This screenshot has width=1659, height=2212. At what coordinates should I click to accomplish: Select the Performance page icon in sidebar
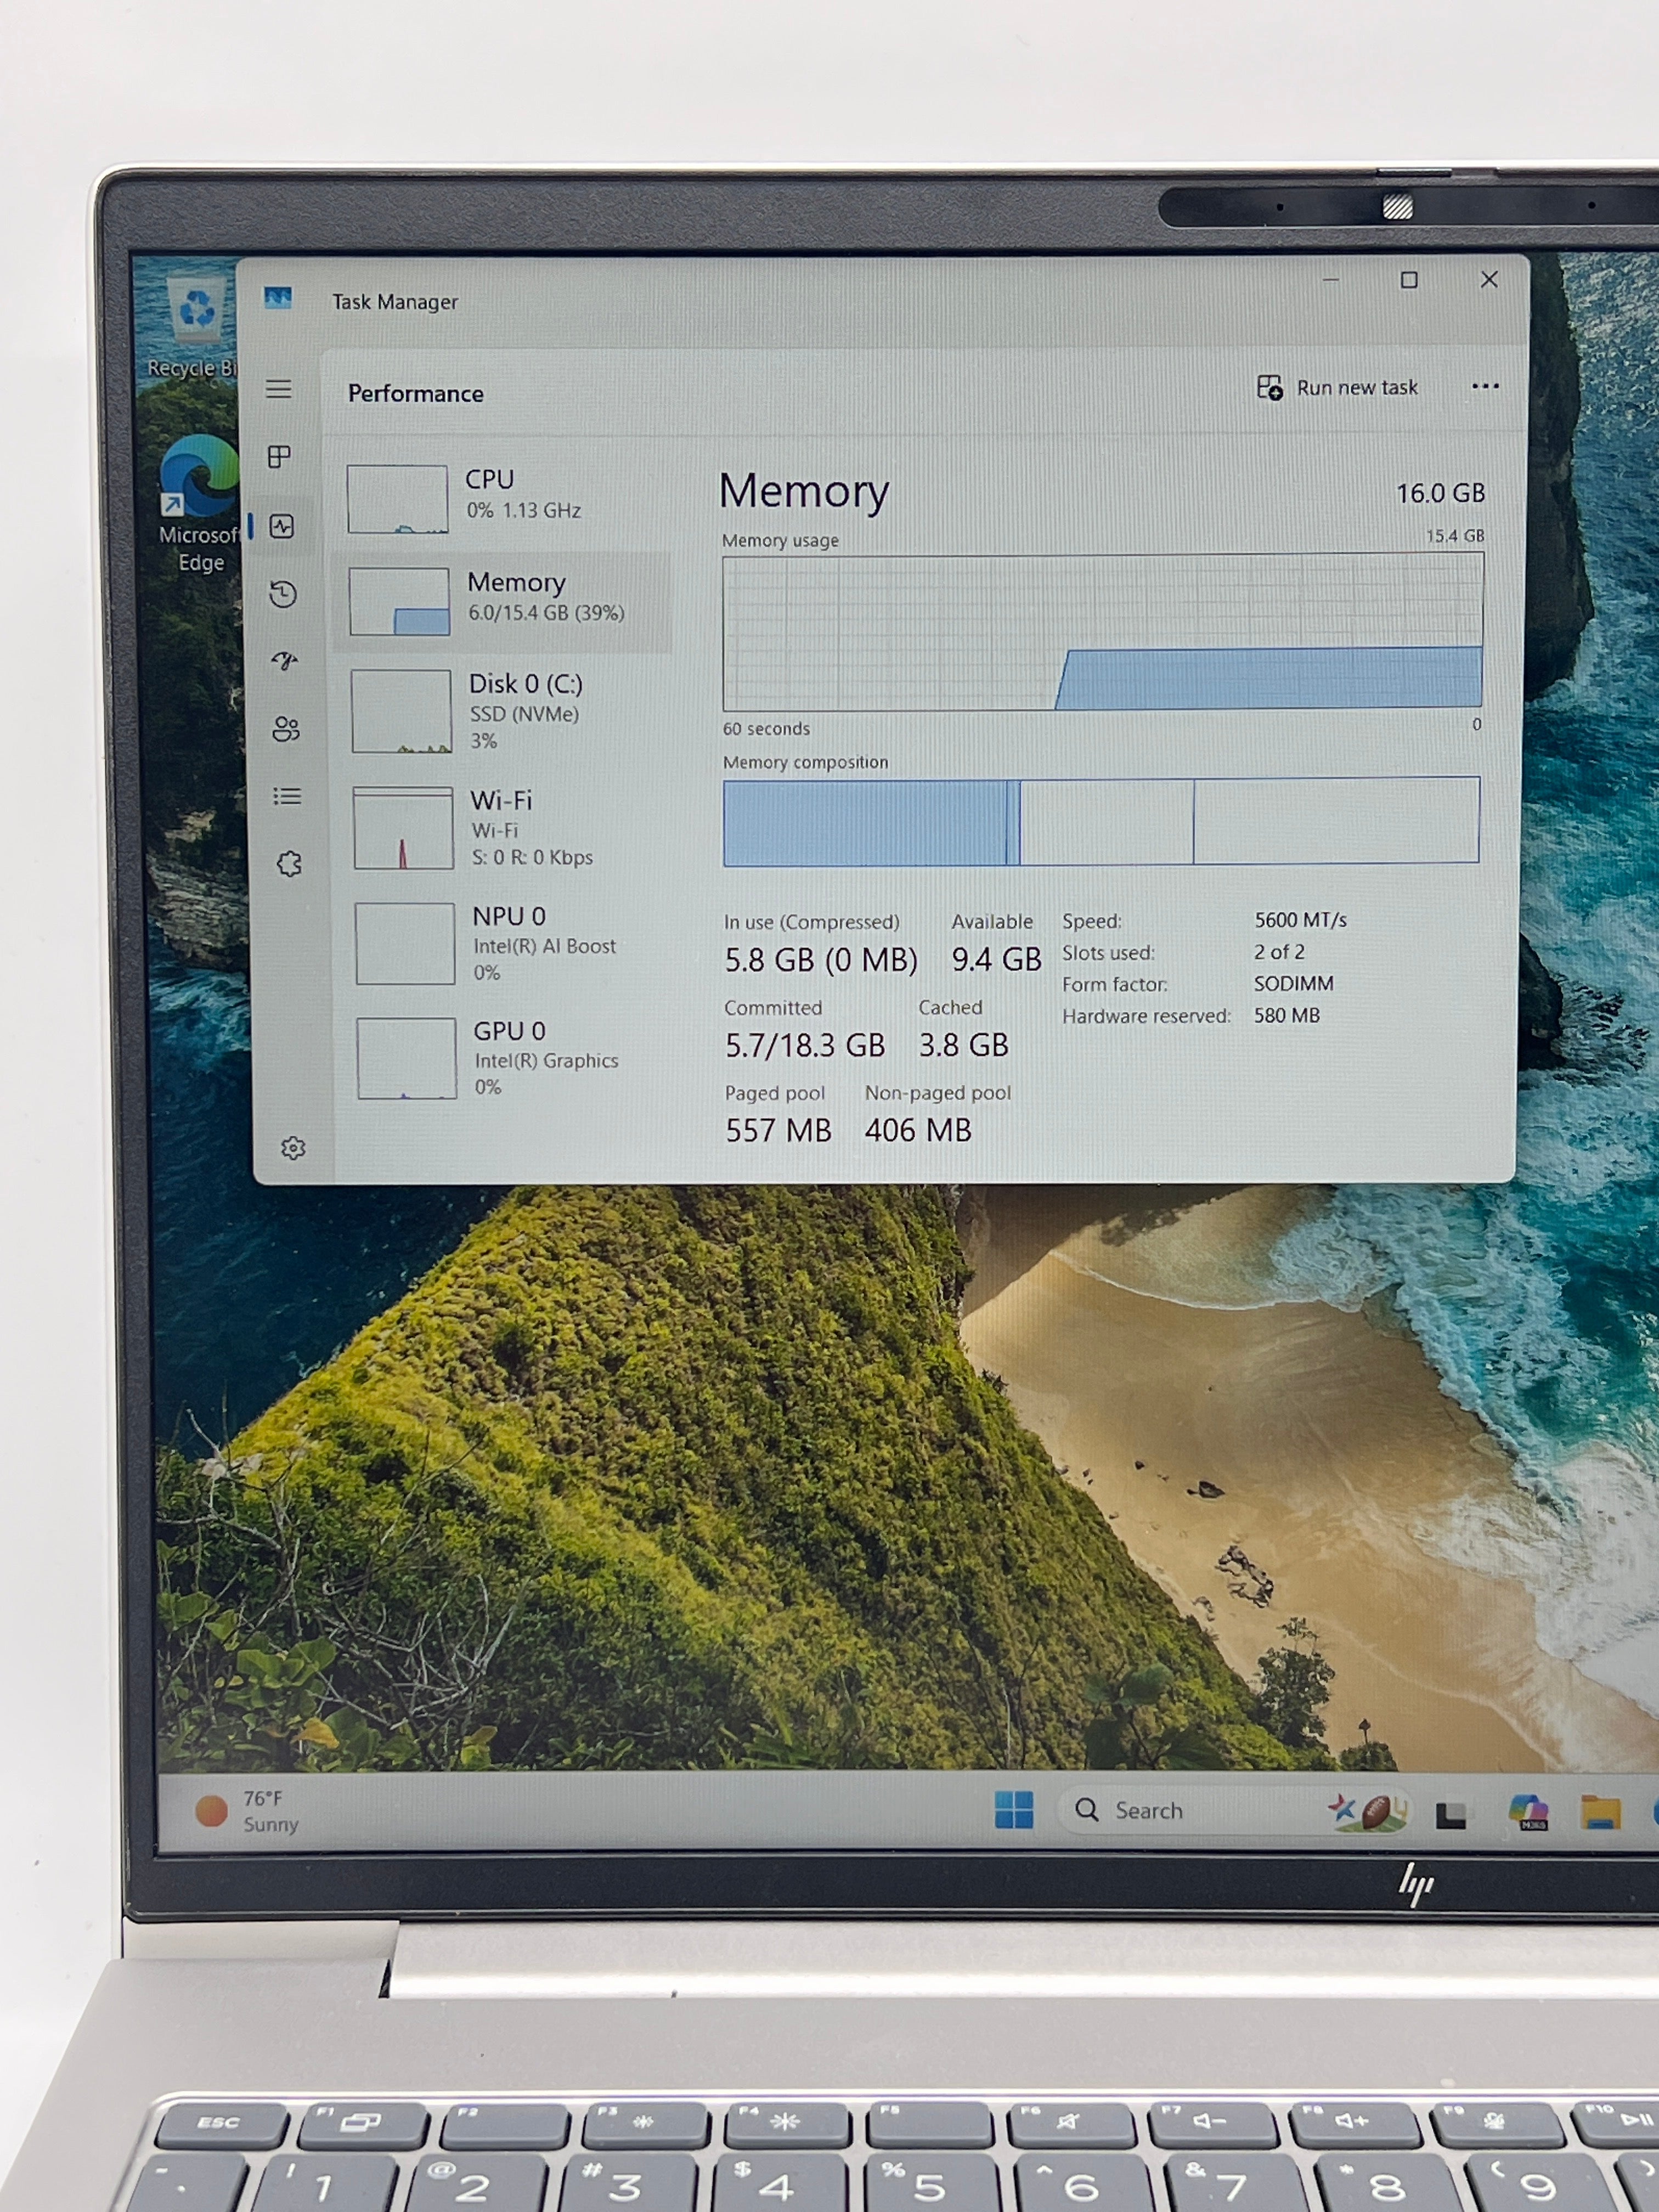pos(282,526)
